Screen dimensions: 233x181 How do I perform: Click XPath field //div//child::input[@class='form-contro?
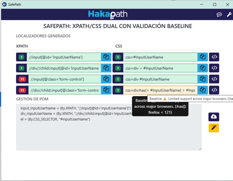coord(65,90)
